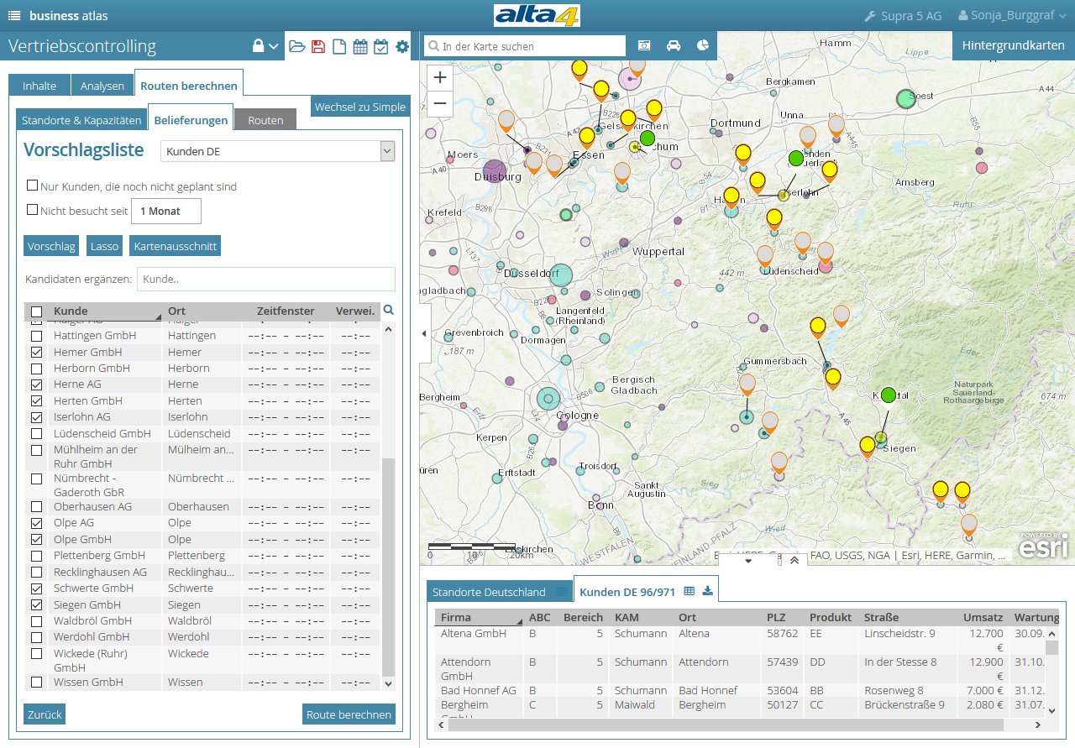
Task: Click the Kartenausschnitt button
Action: click(176, 246)
